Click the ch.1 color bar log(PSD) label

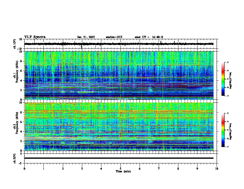click(231, 80)
